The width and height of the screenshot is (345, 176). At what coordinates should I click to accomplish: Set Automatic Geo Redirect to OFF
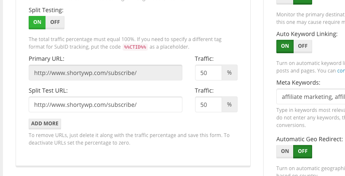click(302, 151)
